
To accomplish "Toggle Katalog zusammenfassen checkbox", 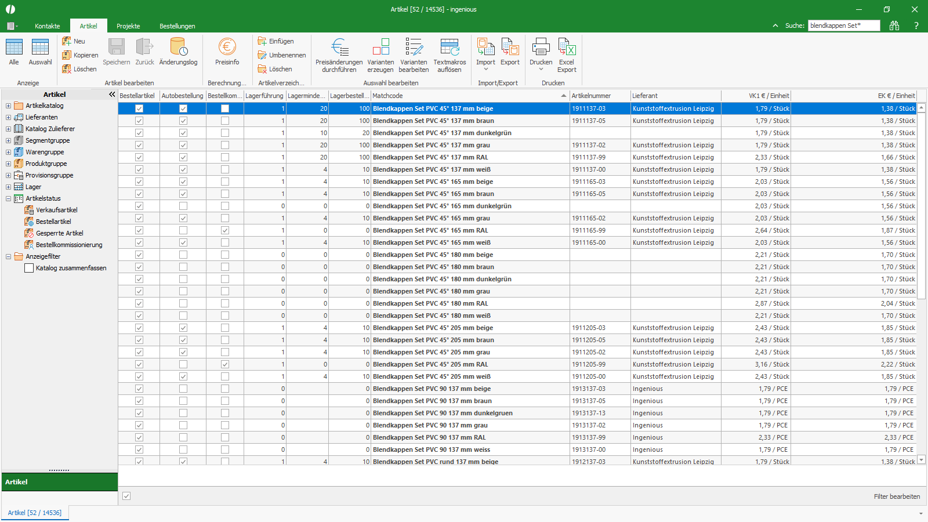I will pos(29,268).
